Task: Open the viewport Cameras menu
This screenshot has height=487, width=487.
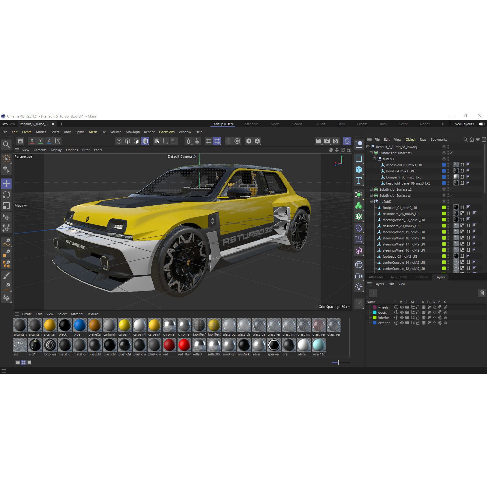Action: (x=40, y=150)
